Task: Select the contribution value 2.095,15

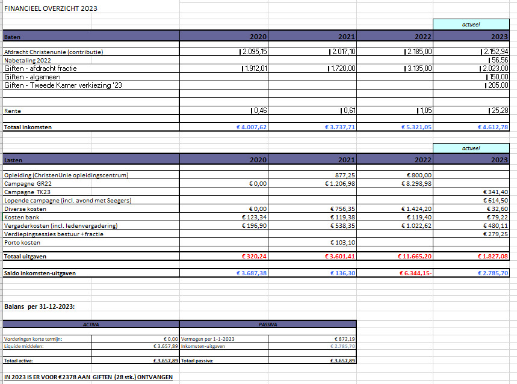Action: 253,52
